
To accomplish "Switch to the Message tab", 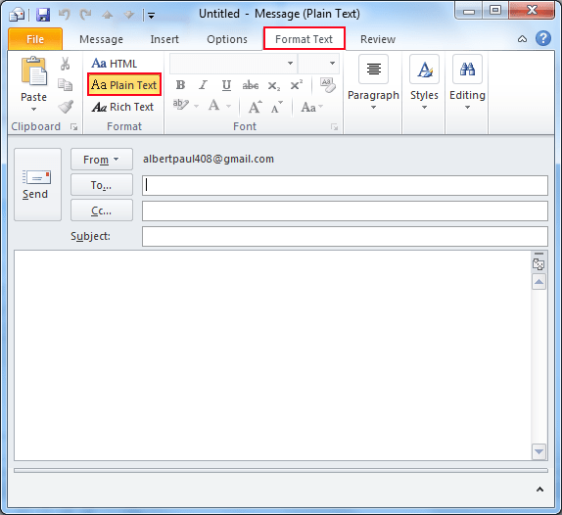I will pyautogui.click(x=101, y=39).
